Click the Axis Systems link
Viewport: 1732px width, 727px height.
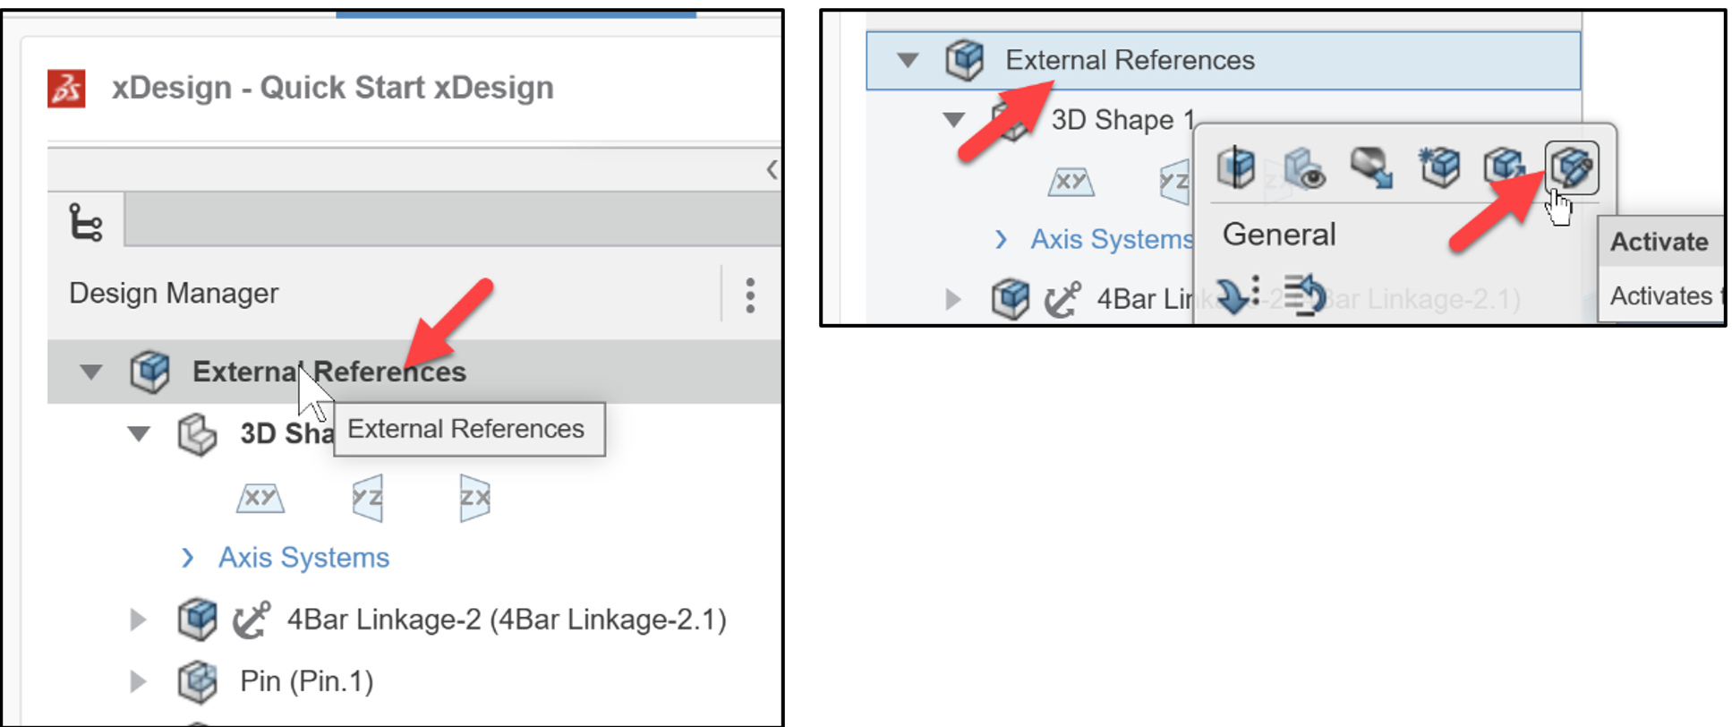click(303, 557)
